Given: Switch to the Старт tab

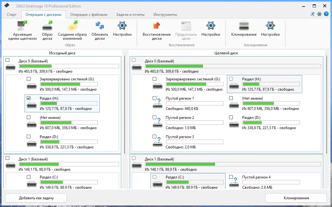Looking at the screenshot, I should coord(12,15).
